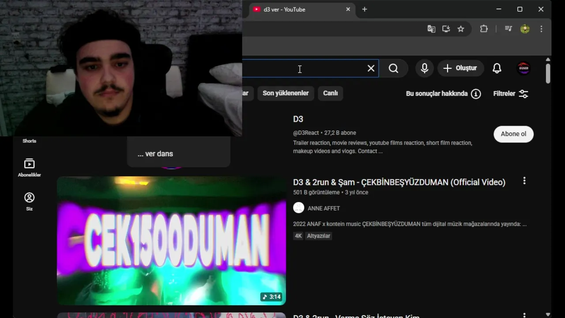Open the Chrome profile avatar
The height and width of the screenshot is (318, 565).
525,29
